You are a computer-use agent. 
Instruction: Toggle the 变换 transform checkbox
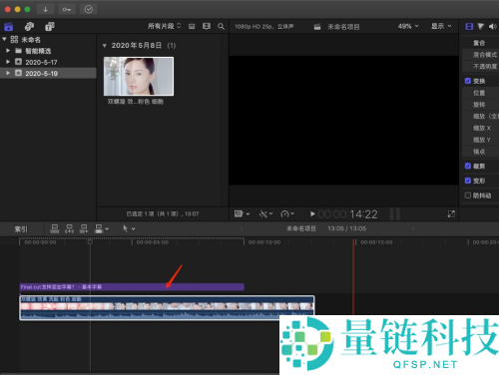click(468, 81)
